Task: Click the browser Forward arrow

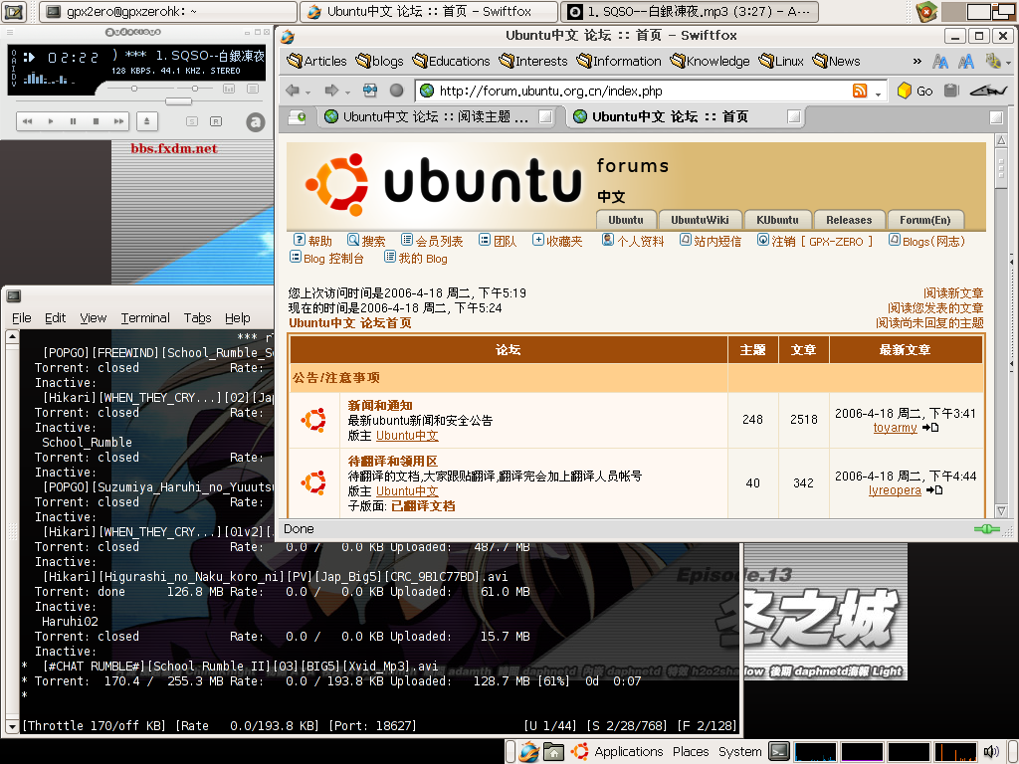Action: [x=331, y=91]
